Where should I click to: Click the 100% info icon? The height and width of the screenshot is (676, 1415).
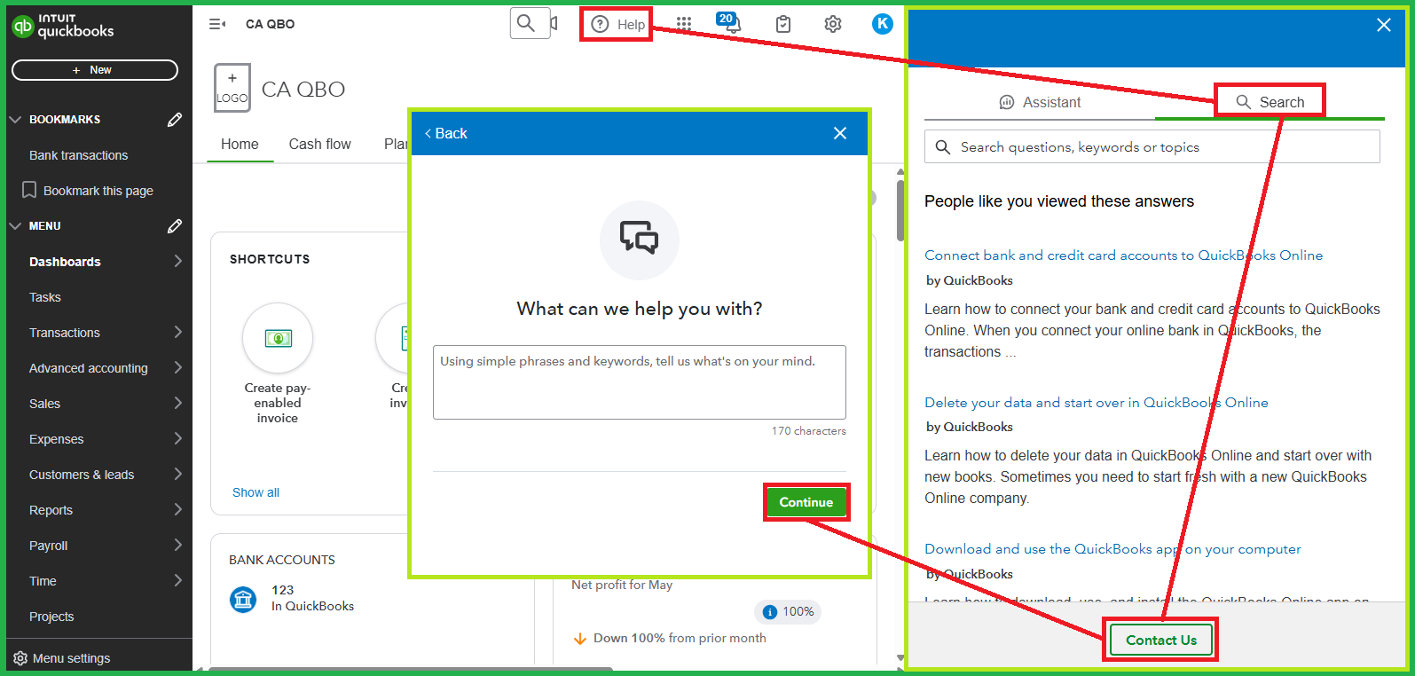(x=770, y=611)
